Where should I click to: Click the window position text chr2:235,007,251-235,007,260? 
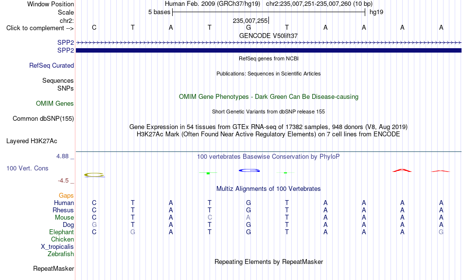pyautogui.click(x=308, y=4)
